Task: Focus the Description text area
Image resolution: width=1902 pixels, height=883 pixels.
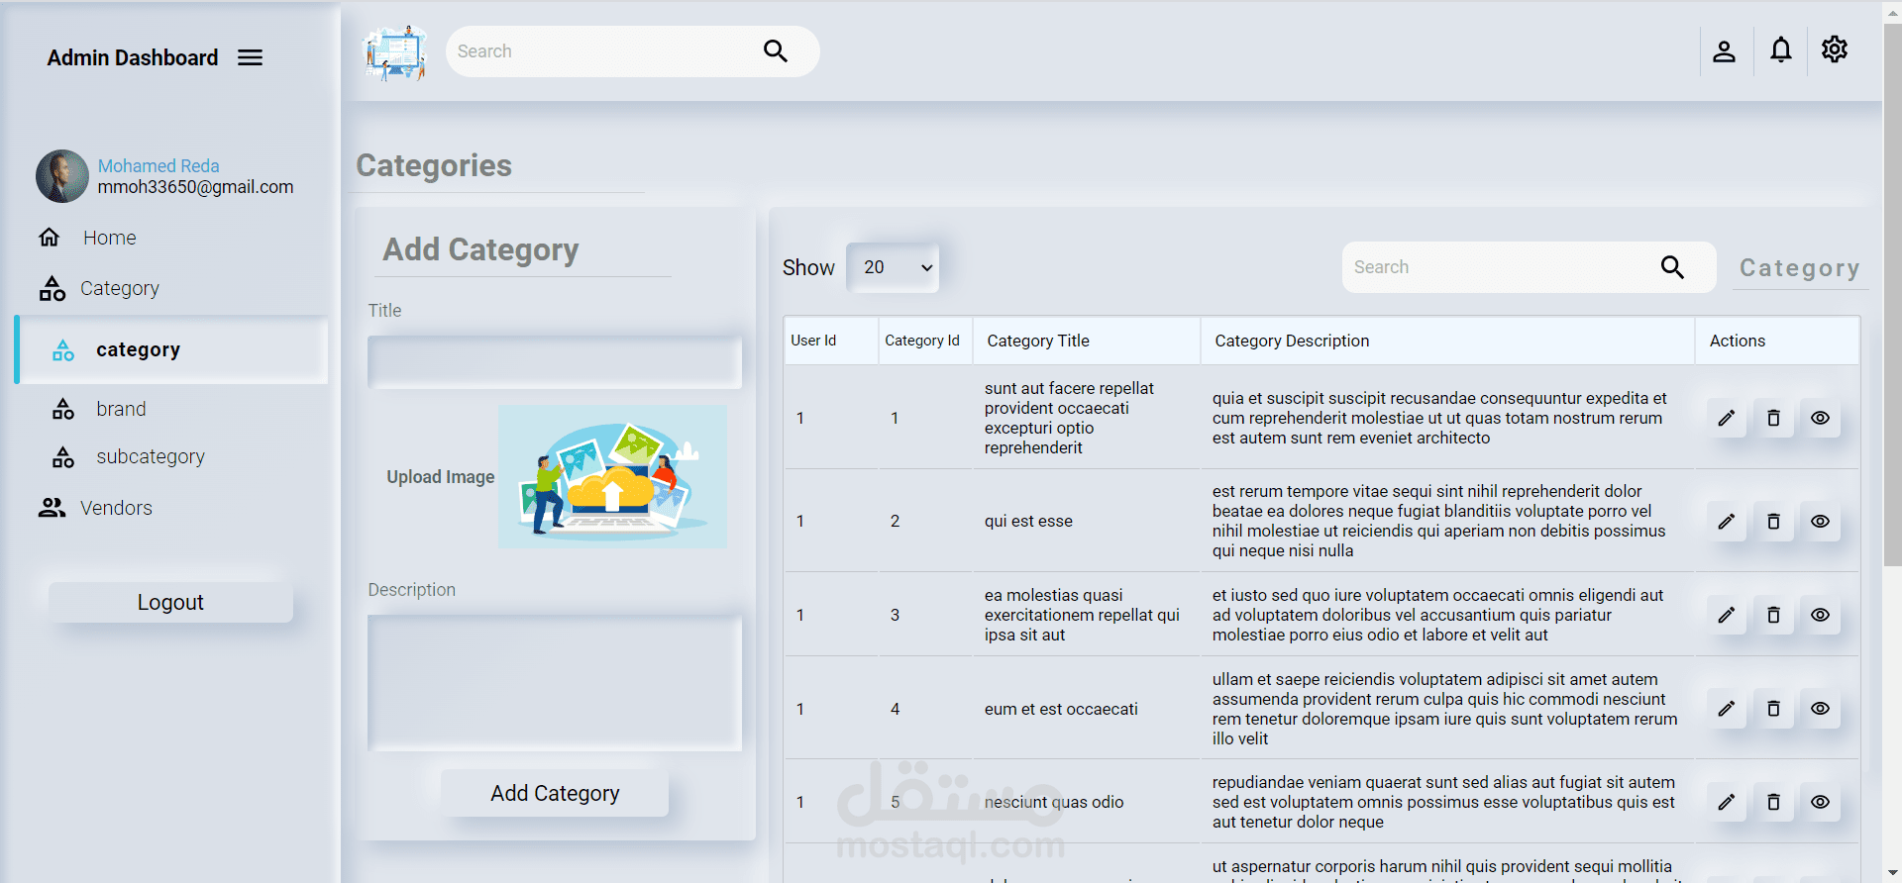Action: click(x=555, y=683)
